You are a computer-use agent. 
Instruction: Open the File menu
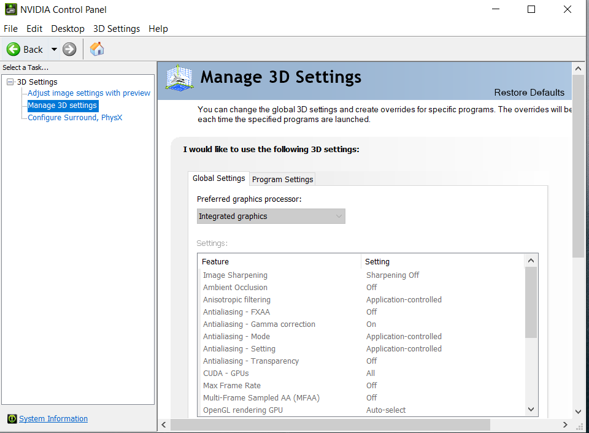[x=10, y=29]
